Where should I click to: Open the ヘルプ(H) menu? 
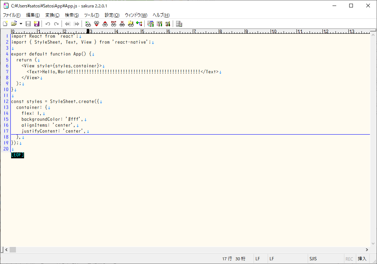[x=161, y=15]
